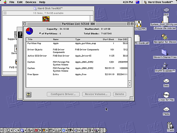Open the File Sharing folder Control Strip module
Viewport: 177px width, 133px height.
(23, 131)
